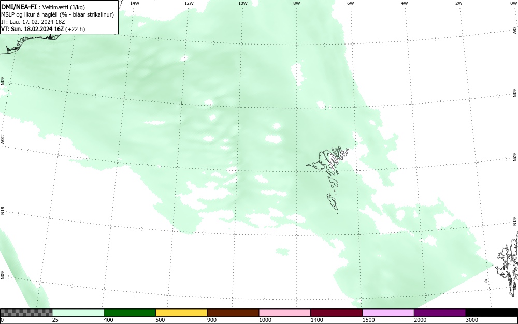Click the purple 2000-3000 legend swatch
The image size is (518, 324).
coord(440,313)
